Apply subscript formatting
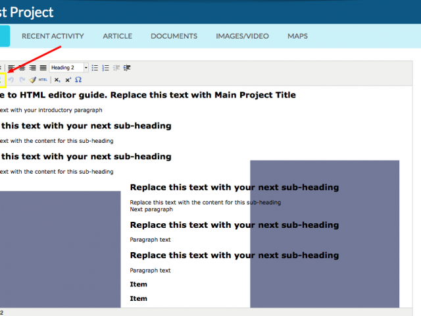The width and height of the screenshot is (421, 316). tap(57, 80)
